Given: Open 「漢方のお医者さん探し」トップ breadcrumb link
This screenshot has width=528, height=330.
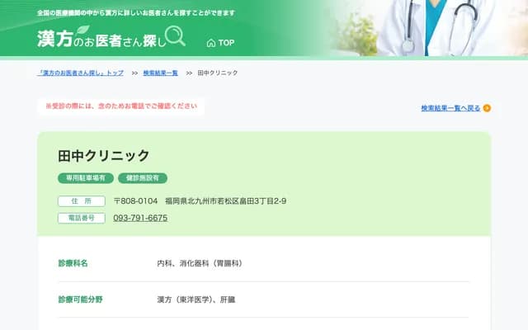Looking at the screenshot, I should (81, 73).
